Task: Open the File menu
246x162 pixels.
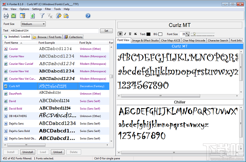Action: (x=6, y=9)
